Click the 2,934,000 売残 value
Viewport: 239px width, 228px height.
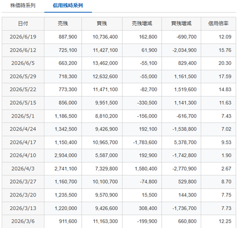click(x=66, y=156)
